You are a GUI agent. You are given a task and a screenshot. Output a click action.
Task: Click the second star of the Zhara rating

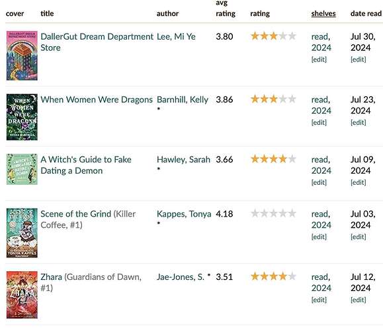click(x=264, y=277)
